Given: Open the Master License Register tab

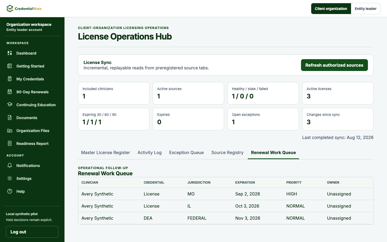Looking at the screenshot, I should [x=106, y=152].
